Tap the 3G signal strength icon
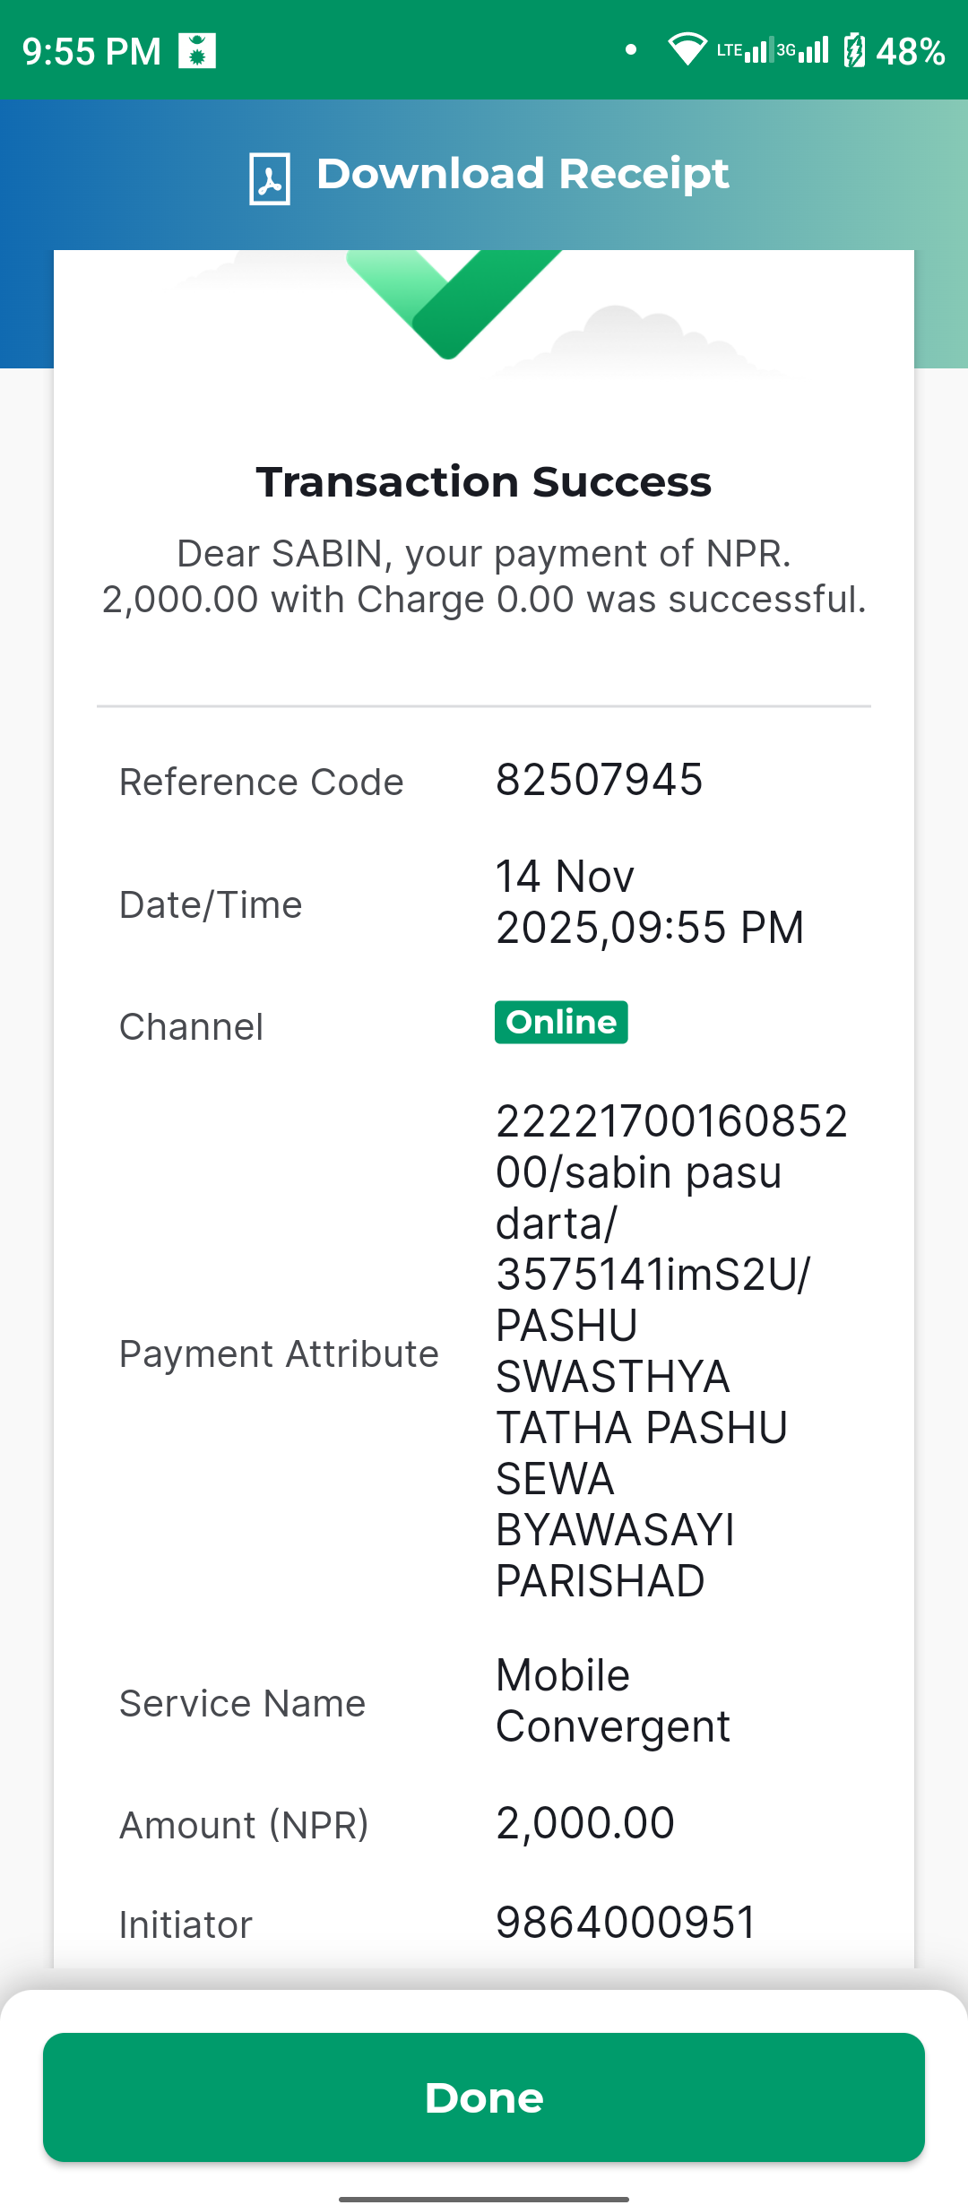The image size is (968, 2205). pyautogui.click(x=802, y=49)
